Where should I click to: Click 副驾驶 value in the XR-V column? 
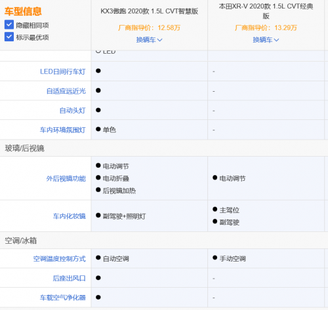[230, 222]
